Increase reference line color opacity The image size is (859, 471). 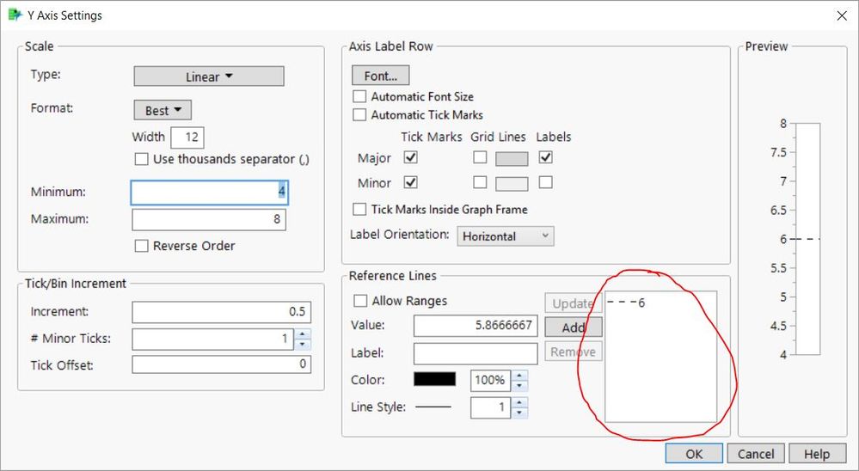tap(518, 375)
